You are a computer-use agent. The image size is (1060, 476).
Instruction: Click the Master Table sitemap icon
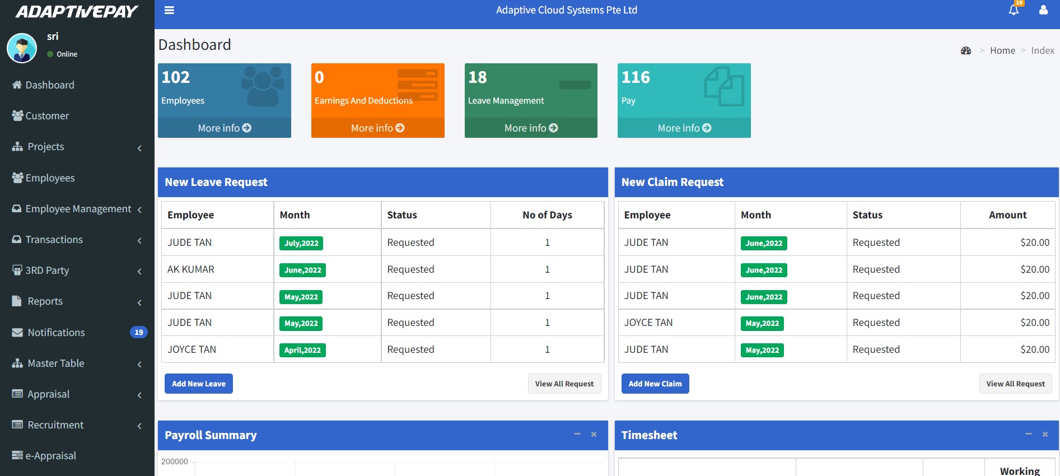coord(17,363)
